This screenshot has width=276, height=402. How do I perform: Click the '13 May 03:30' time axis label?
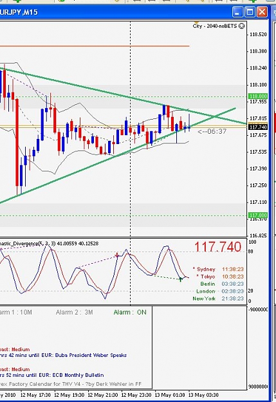click(204, 395)
